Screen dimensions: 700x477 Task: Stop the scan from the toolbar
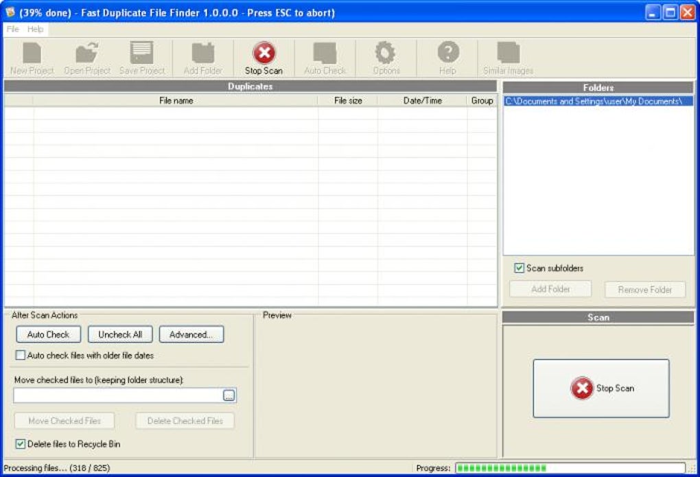(x=264, y=58)
